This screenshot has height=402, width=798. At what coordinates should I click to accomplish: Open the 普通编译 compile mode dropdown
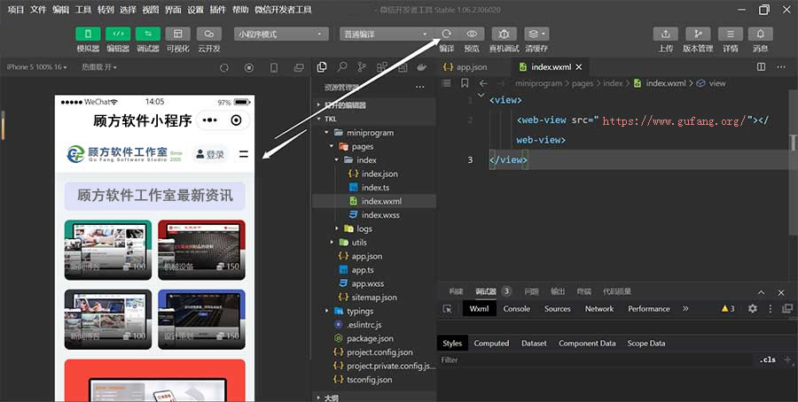(386, 34)
